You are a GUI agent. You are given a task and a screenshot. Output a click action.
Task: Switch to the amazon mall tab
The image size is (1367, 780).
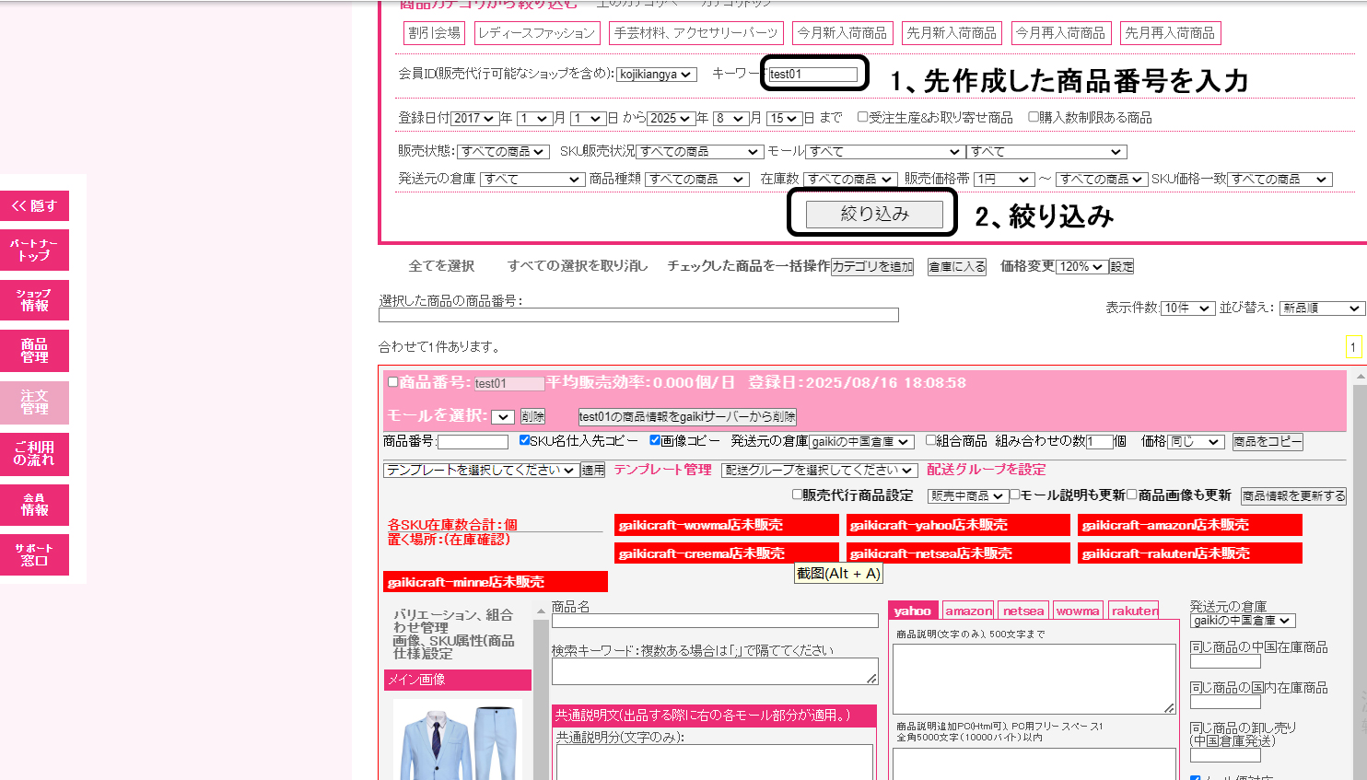(x=968, y=611)
